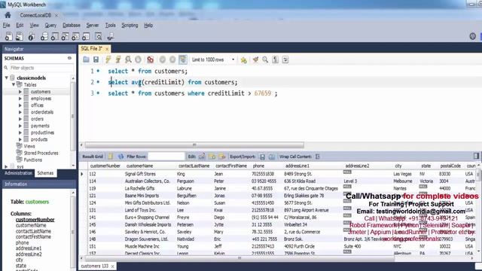
Task: Run explain plan for current statement
Action: [x=128, y=59]
